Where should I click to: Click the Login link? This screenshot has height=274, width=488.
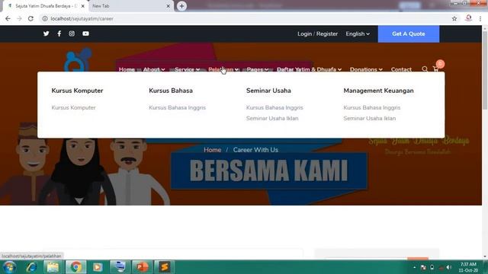pyautogui.click(x=304, y=33)
